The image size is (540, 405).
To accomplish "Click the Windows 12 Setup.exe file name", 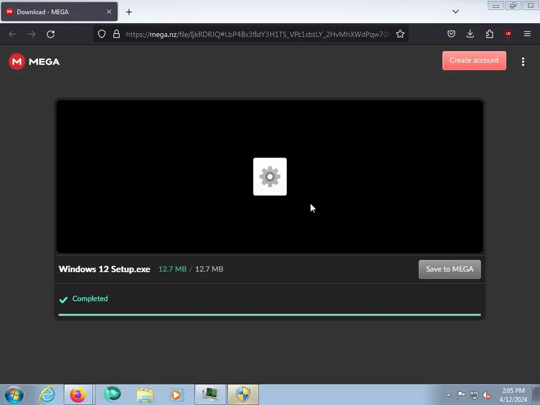I will point(104,269).
